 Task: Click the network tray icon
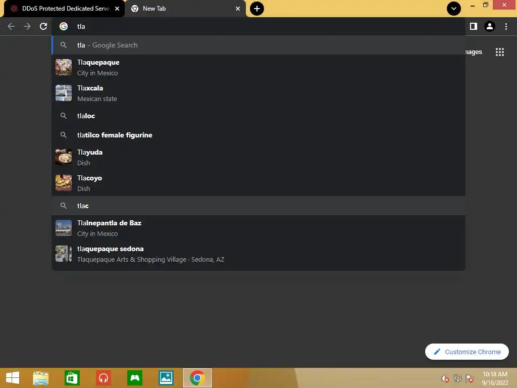pyautogui.click(x=457, y=378)
